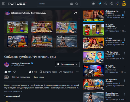Click the 12+ age rating badge
This screenshot has height=102, width=130.
pyautogui.click(x=6, y=77)
